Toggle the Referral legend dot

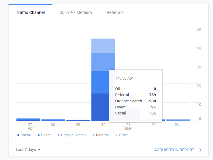(94, 135)
